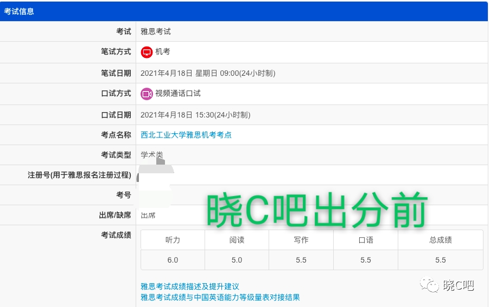
Task: Select the 听力 score header cell
Action: 173,240
